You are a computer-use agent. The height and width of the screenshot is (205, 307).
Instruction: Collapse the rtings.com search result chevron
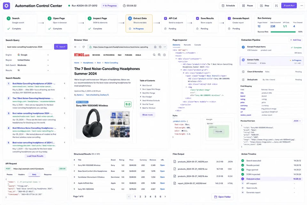[x=65, y=98]
